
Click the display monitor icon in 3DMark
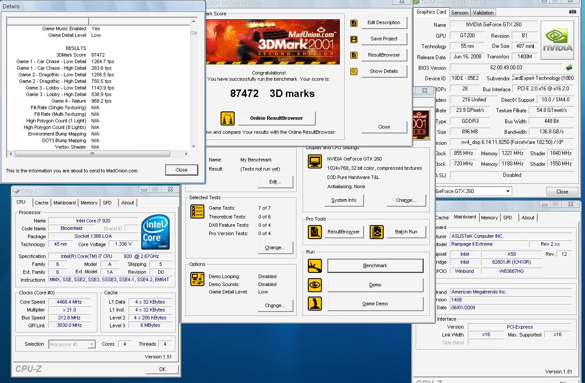click(315, 161)
